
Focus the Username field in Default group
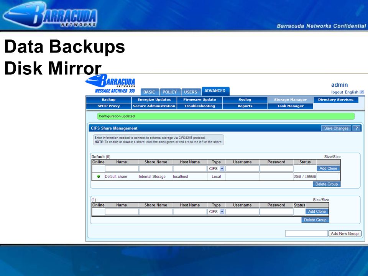click(242, 169)
